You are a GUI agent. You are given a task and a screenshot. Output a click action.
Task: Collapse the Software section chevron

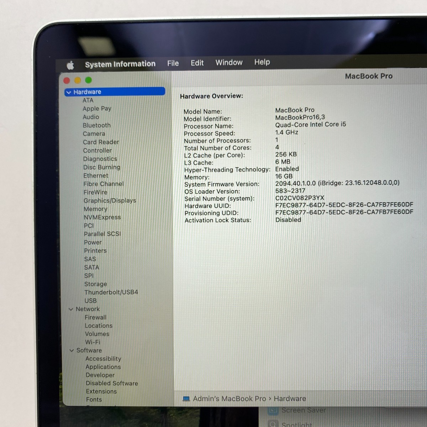coord(72,350)
